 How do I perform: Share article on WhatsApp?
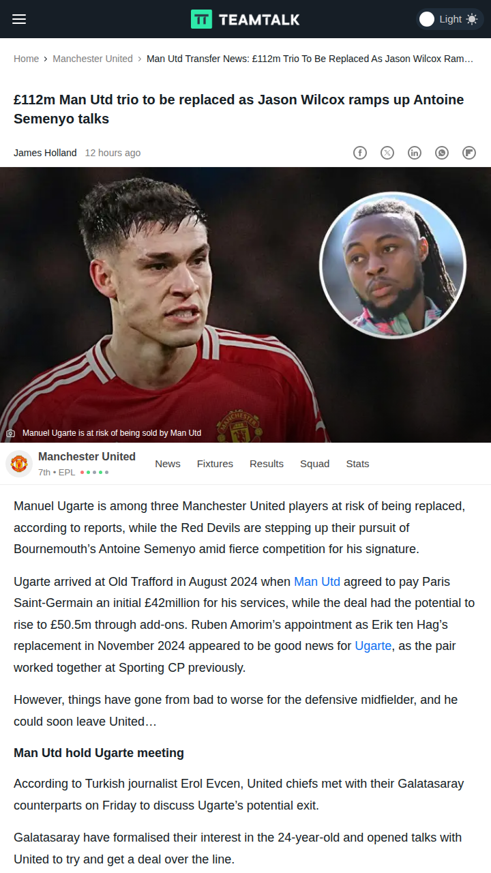point(442,153)
